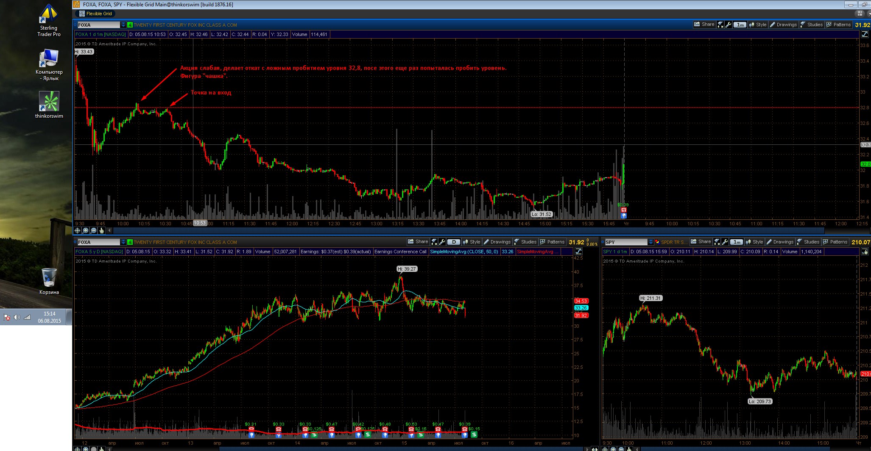Click Share button on top FOXA chart
Screen dimensions: 871x451
click(x=704, y=25)
